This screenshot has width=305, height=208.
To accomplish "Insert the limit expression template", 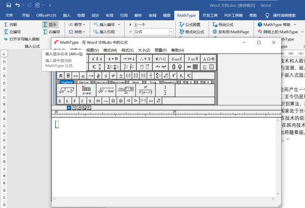I will [86, 90].
